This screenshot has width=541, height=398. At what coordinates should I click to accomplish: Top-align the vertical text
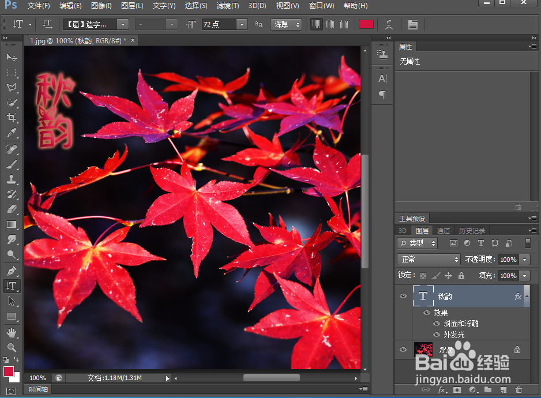(316, 24)
